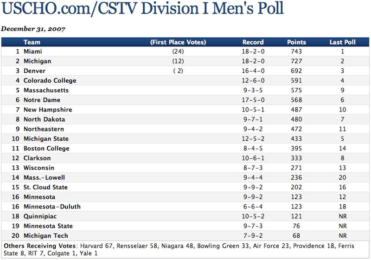Click the Minnesota-Duluth team name
The width and height of the screenshot is (371, 260).
pyautogui.click(x=52, y=207)
